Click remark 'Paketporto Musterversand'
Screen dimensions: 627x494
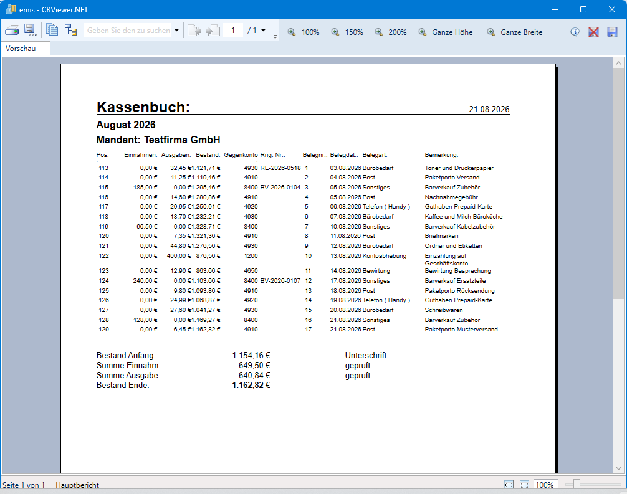pyautogui.click(x=461, y=330)
